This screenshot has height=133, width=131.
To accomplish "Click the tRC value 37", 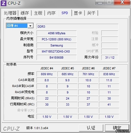I will pyautogui.click(x=88, y=105).
